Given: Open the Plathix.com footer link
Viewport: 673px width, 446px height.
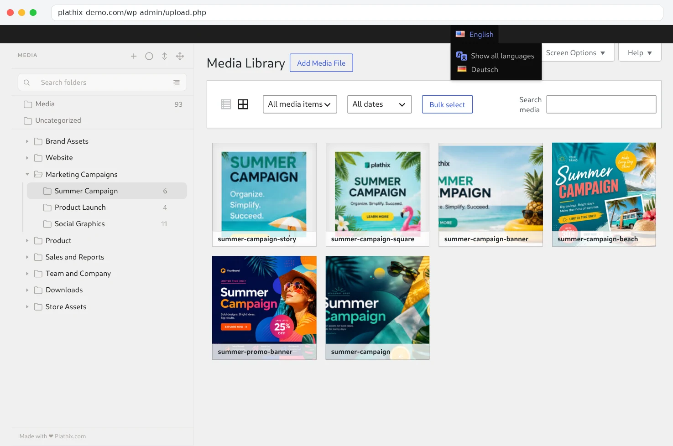Looking at the screenshot, I should (70, 436).
